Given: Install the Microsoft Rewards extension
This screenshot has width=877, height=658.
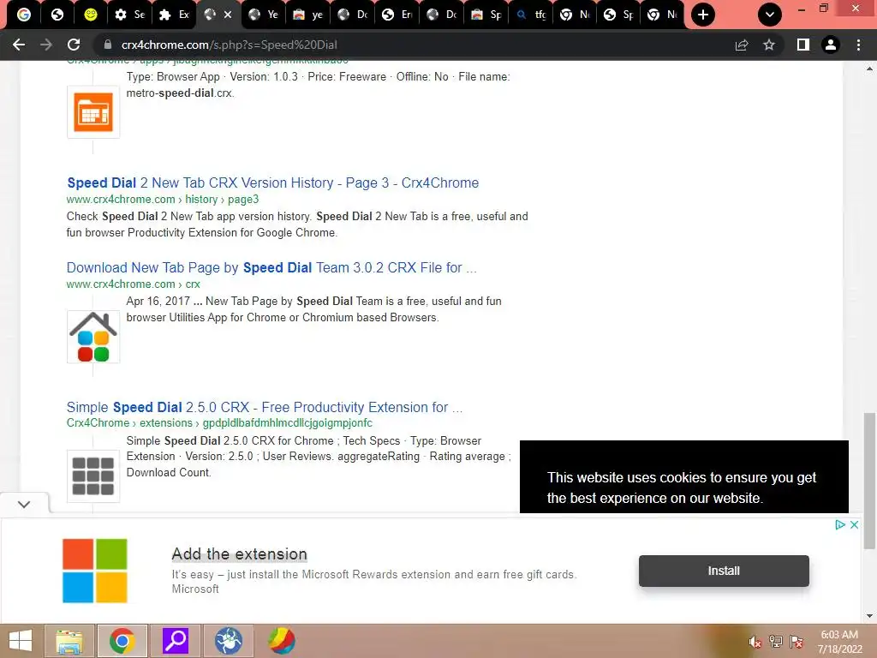Looking at the screenshot, I should click(x=724, y=571).
